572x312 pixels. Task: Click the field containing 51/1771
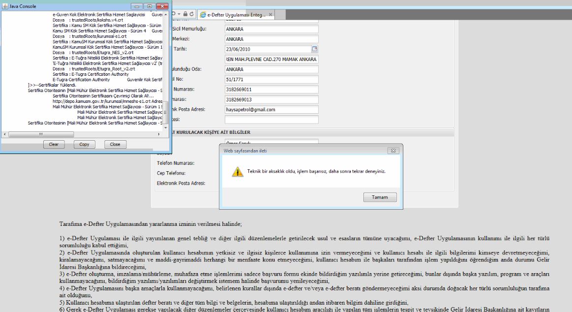(x=271, y=80)
